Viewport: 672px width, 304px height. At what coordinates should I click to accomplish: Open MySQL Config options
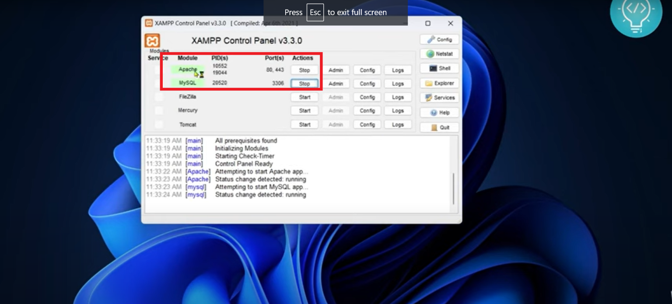click(x=367, y=84)
